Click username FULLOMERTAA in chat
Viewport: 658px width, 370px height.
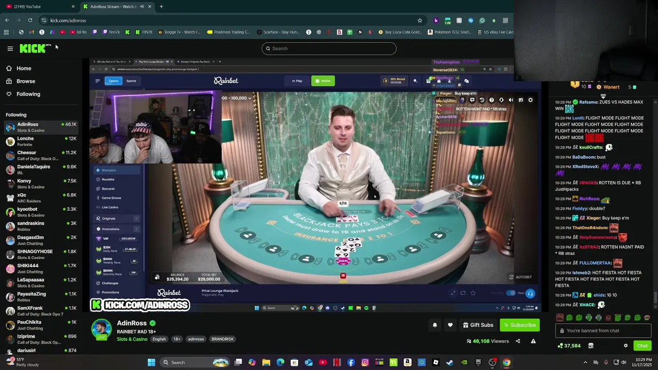(595, 263)
